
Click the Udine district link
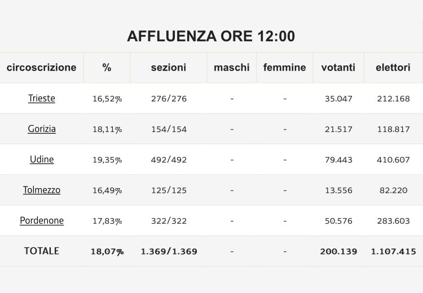(x=42, y=159)
